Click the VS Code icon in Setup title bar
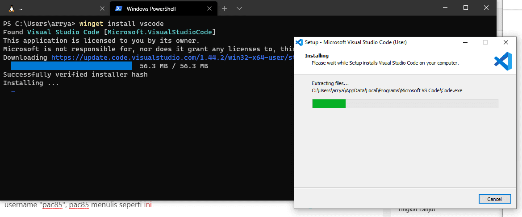 pyautogui.click(x=300, y=42)
